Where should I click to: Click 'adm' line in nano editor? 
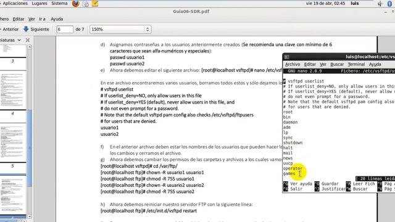tap(286, 128)
